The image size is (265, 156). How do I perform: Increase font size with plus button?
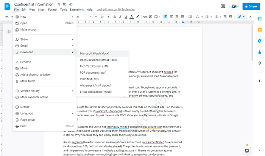(x=108, y=17)
